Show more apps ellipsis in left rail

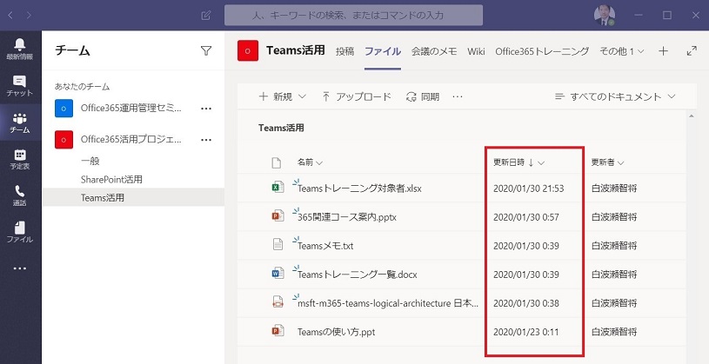click(19, 268)
